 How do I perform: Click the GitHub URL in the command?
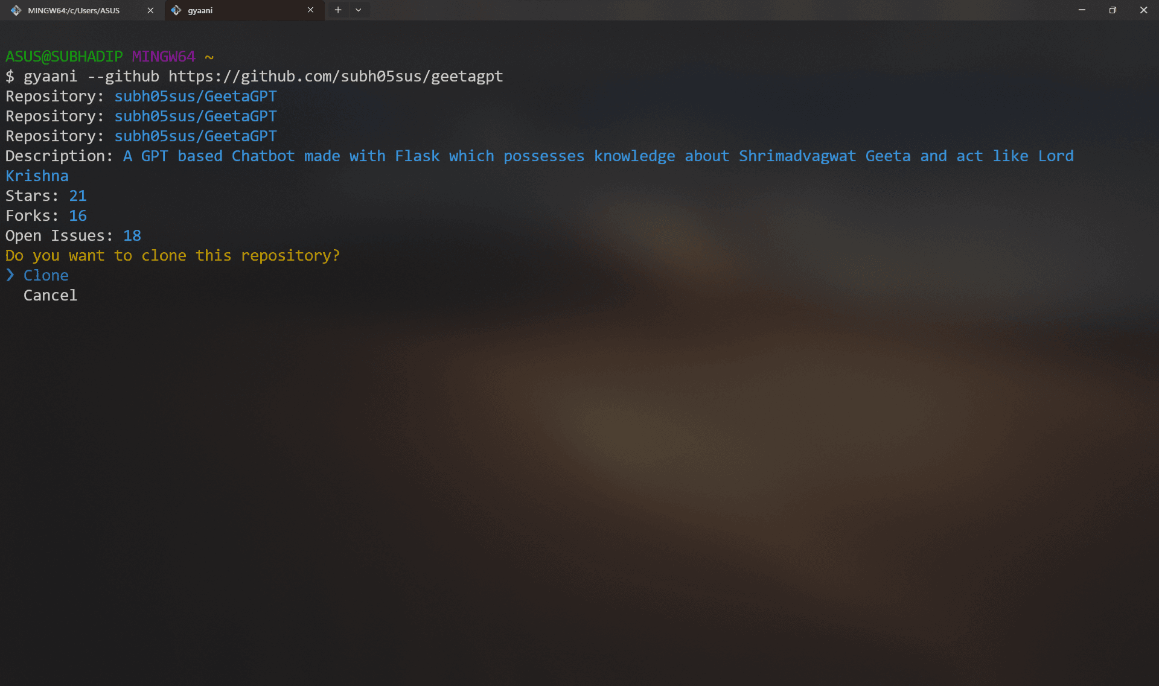(335, 77)
